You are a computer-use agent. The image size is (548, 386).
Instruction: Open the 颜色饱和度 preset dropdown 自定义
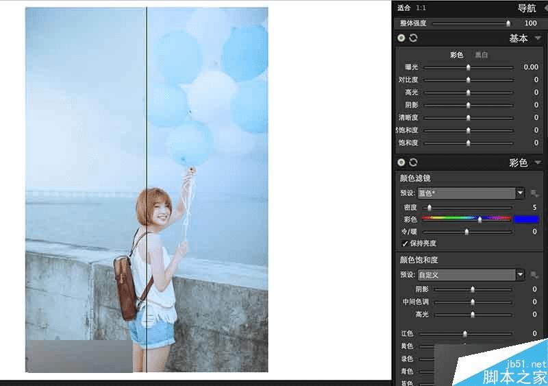point(471,275)
